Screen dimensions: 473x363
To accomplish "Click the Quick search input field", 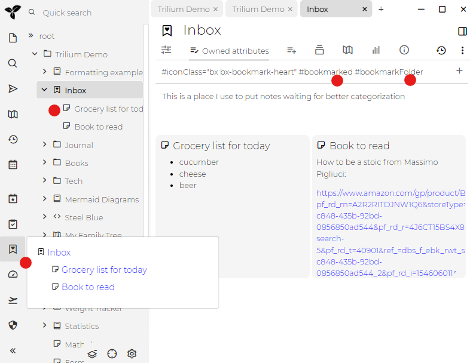I will (84, 13).
